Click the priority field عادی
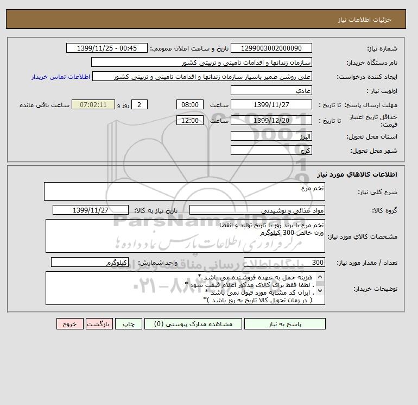The height and width of the screenshot is (405, 418). pyautogui.click(x=271, y=90)
